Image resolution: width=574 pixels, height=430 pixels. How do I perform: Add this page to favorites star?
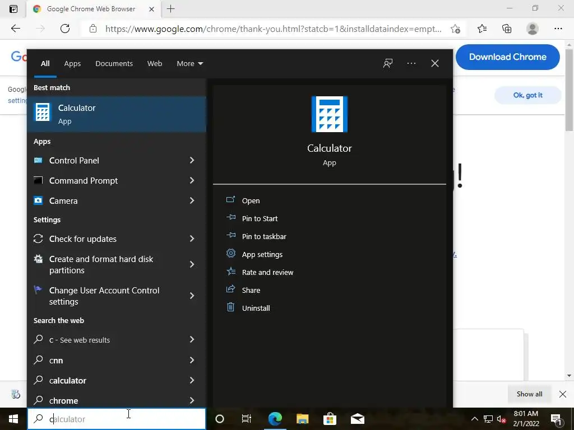[x=455, y=29]
